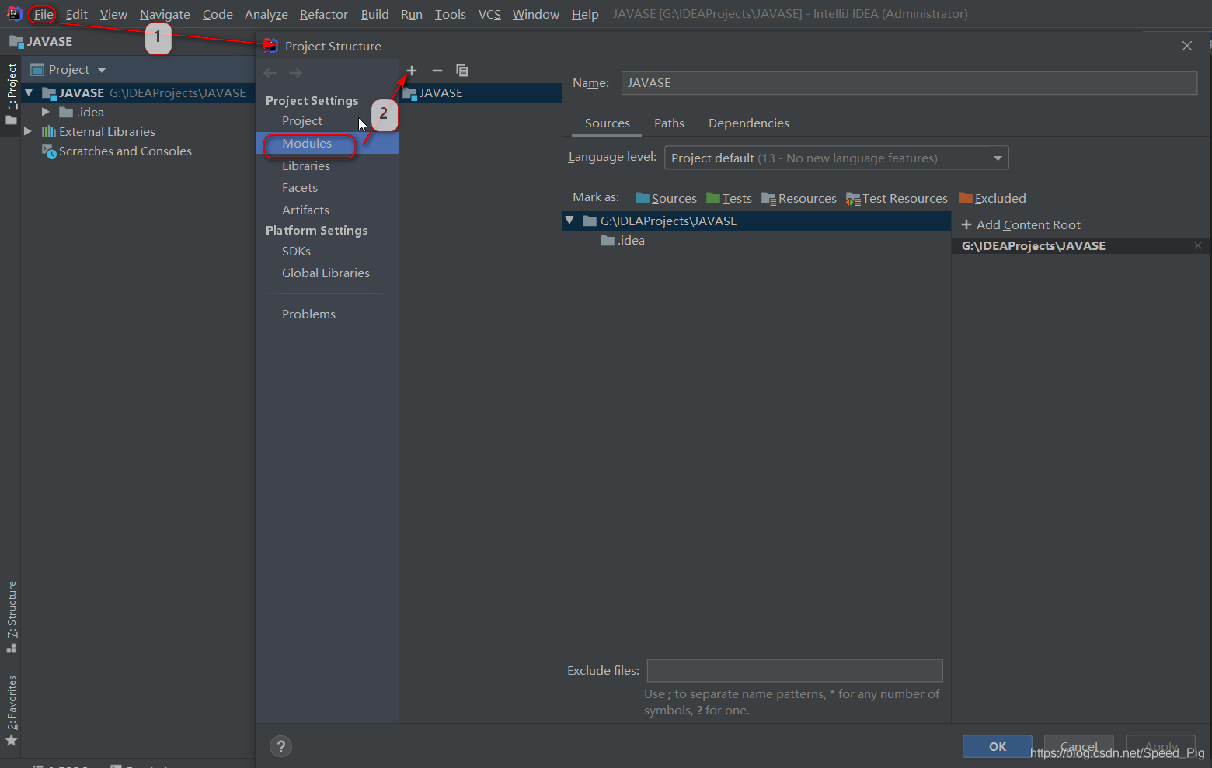Remove G:\IDEAProjects\JAVASE content root with X
The image size is (1212, 768).
[1198, 245]
